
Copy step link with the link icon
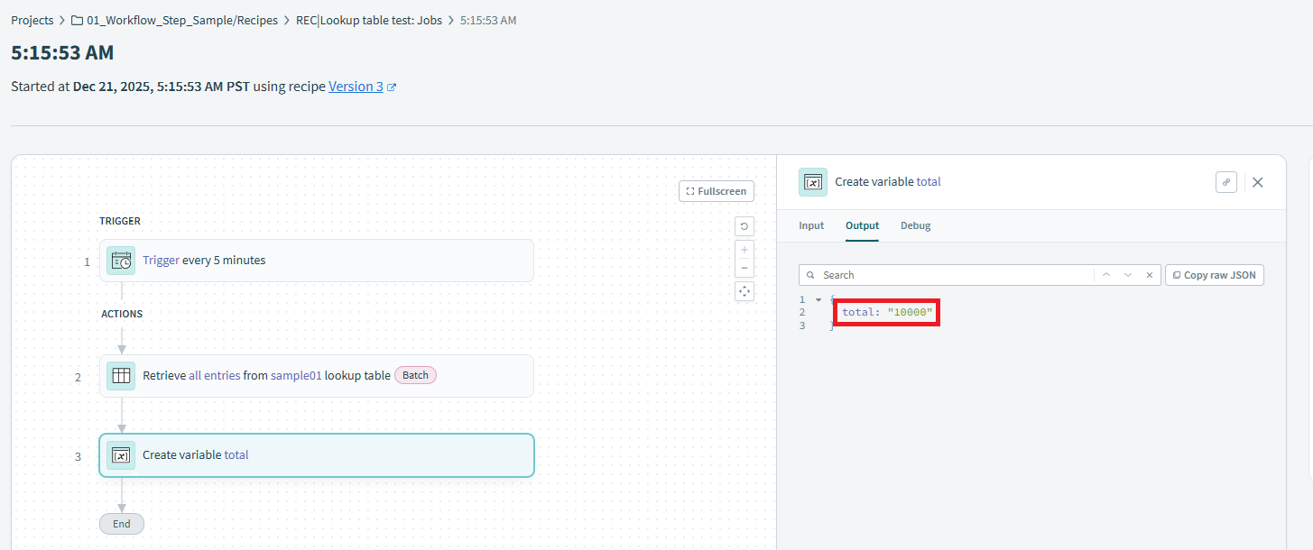tap(1226, 182)
